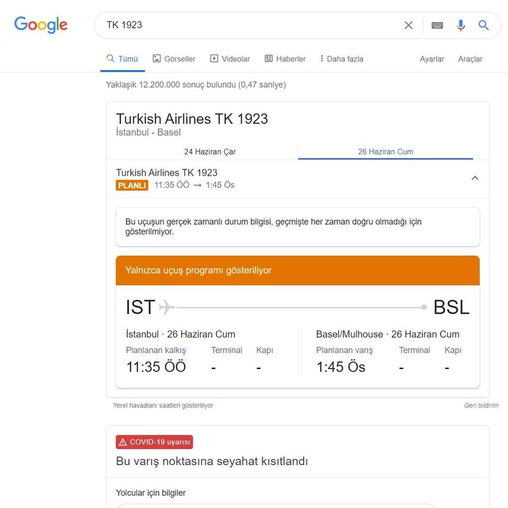508x508 pixels.
Task: Click the Videolar camera icon
Action: pyautogui.click(x=214, y=58)
